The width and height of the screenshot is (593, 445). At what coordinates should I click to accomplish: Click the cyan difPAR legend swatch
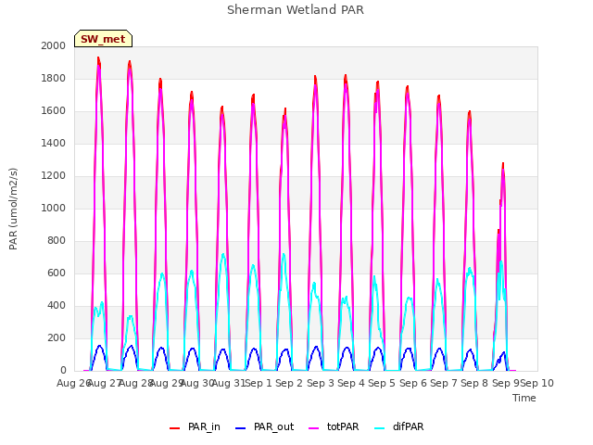379,428
